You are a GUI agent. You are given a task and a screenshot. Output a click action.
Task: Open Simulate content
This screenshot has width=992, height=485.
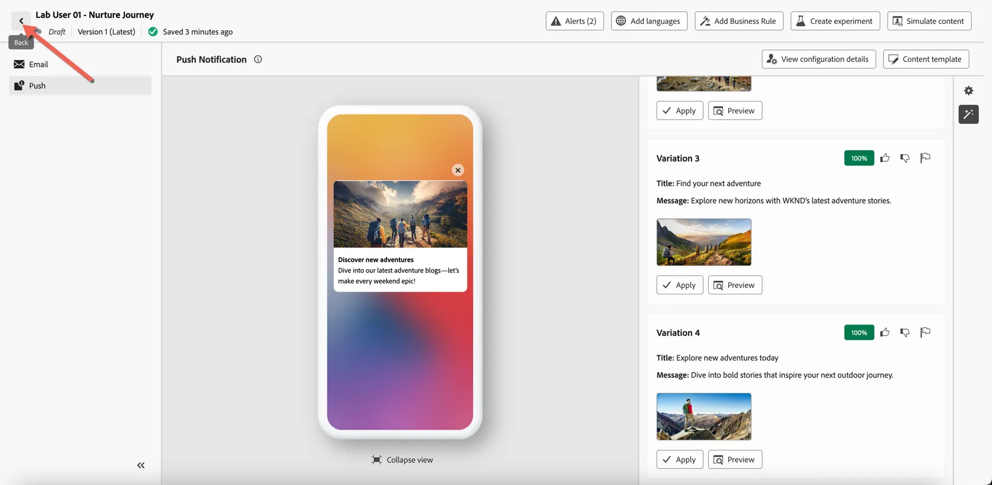[x=929, y=21]
